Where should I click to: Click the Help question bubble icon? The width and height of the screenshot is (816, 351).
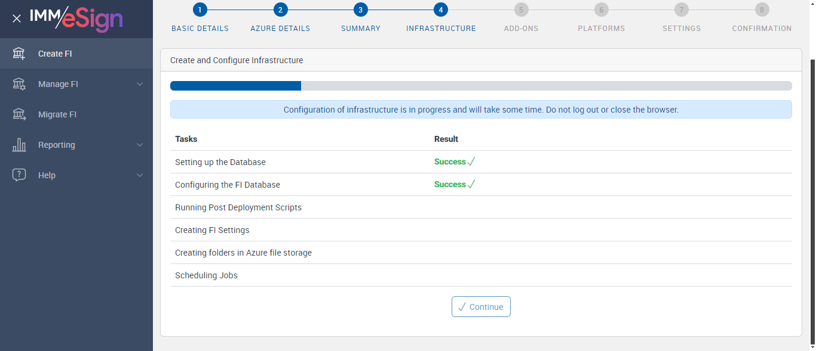pos(19,175)
